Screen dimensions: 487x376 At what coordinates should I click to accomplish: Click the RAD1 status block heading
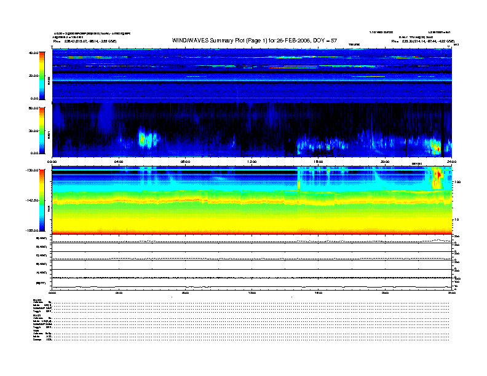38,315
